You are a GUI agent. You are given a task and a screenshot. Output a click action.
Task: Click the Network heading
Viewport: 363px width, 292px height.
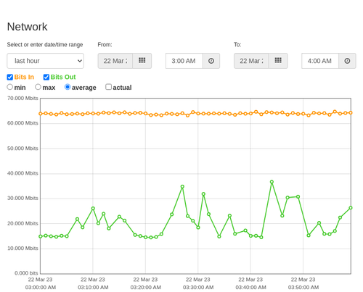click(27, 27)
